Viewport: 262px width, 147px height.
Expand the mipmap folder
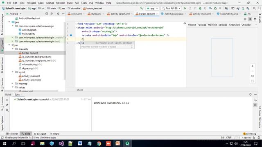click(13, 83)
